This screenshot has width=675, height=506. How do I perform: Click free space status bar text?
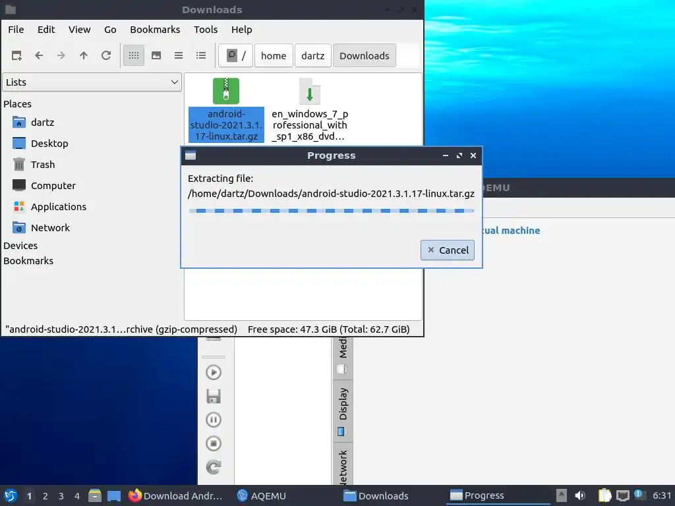click(328, 329)
